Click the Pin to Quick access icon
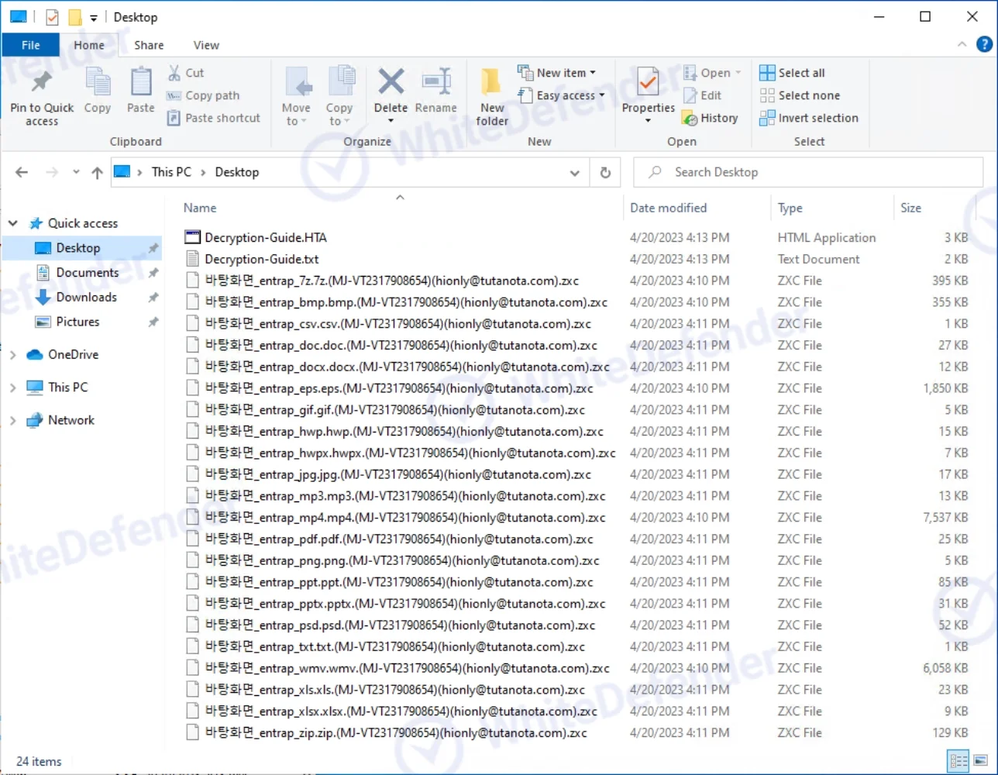Image resolution: width=998 pixels, height=775 pixels. coord(42,84)
